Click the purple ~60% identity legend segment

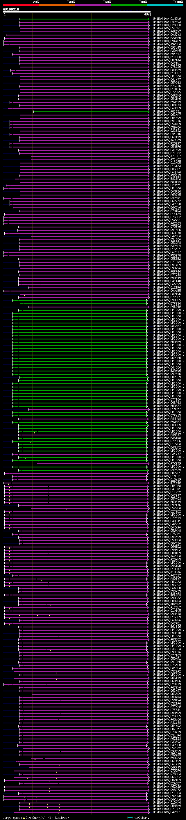(x=93, y=6)
